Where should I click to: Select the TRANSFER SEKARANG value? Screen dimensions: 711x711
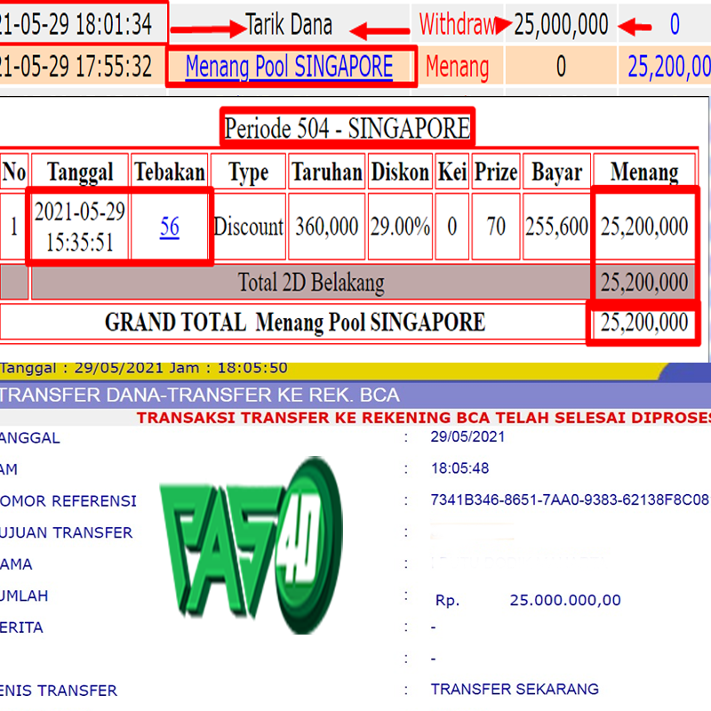tap(515, 690)
